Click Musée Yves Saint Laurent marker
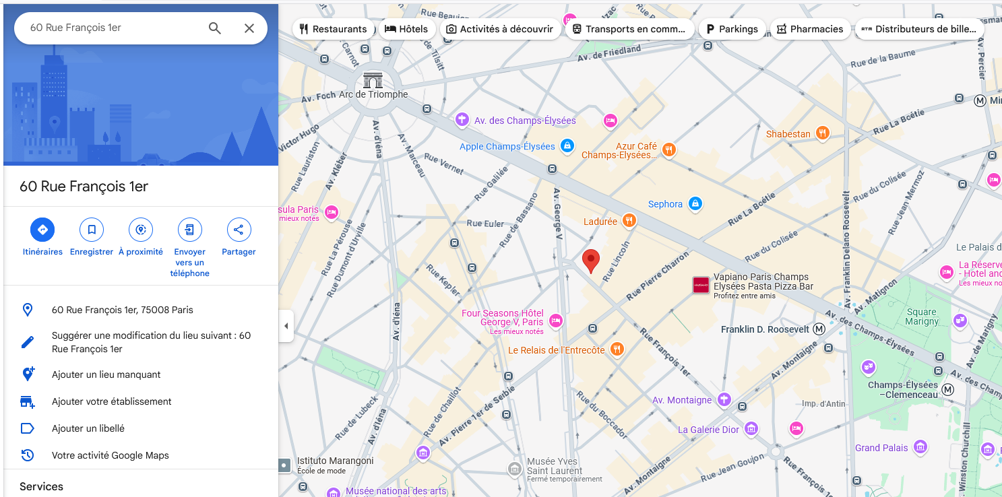The width and height of the screenshot is (1002, 497). (515, 468)
